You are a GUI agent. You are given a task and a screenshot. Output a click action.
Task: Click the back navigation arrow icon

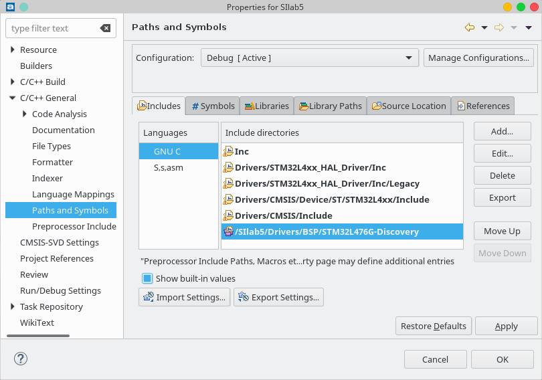pos(469,27)
